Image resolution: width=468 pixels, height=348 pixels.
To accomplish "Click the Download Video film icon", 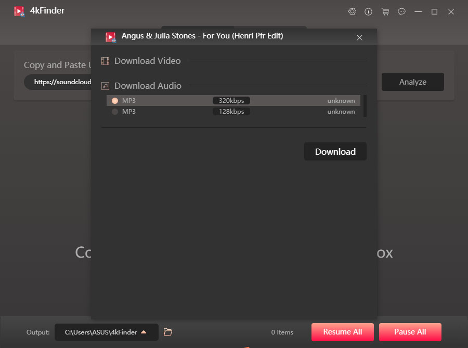I will point(106,61).
